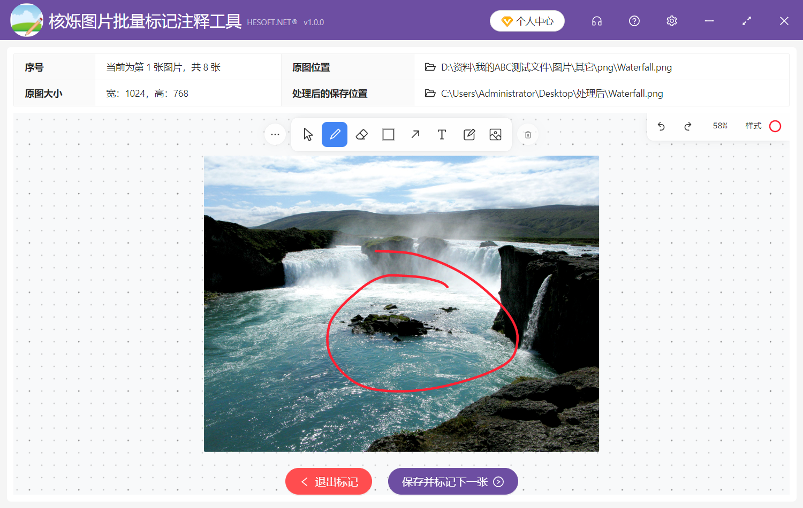Expand the more options ellipsis menu
The height and width of the screenshot is (508, 803).
[275, 134]
